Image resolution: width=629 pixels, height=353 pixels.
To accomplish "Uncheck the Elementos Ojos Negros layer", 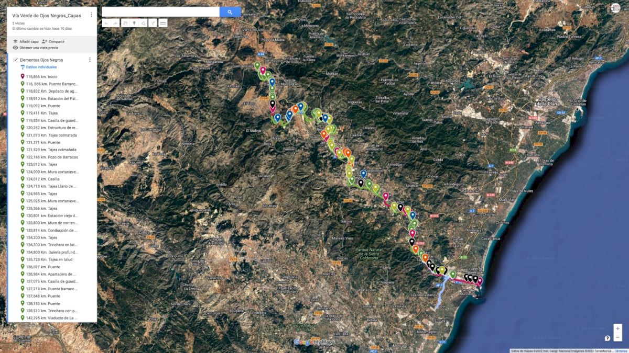I will 15,60.
